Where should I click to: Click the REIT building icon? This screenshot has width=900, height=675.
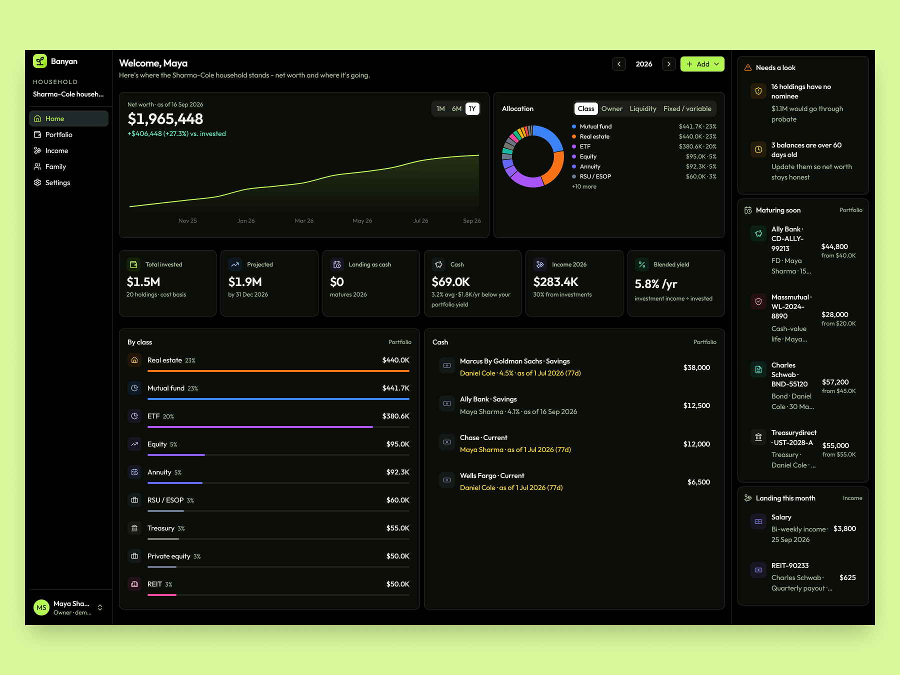(x=134, y=584)
